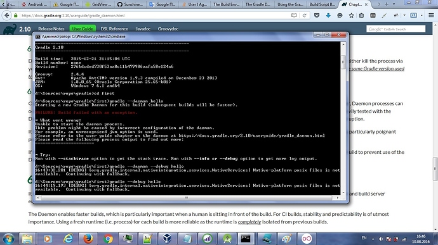Click the Gradle elephant logo
The image size is (438, 245).
tap(10, 29)
